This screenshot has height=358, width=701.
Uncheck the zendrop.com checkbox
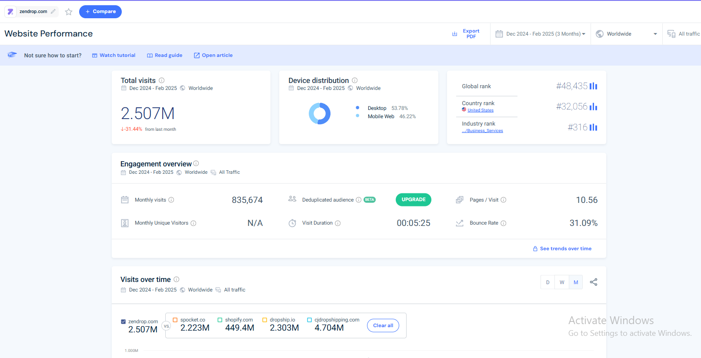coord(124,322)
